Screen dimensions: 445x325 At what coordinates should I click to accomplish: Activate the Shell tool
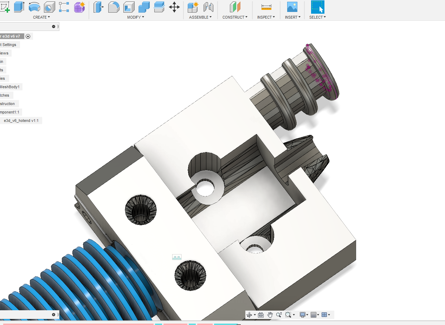(x=129, y=7)
